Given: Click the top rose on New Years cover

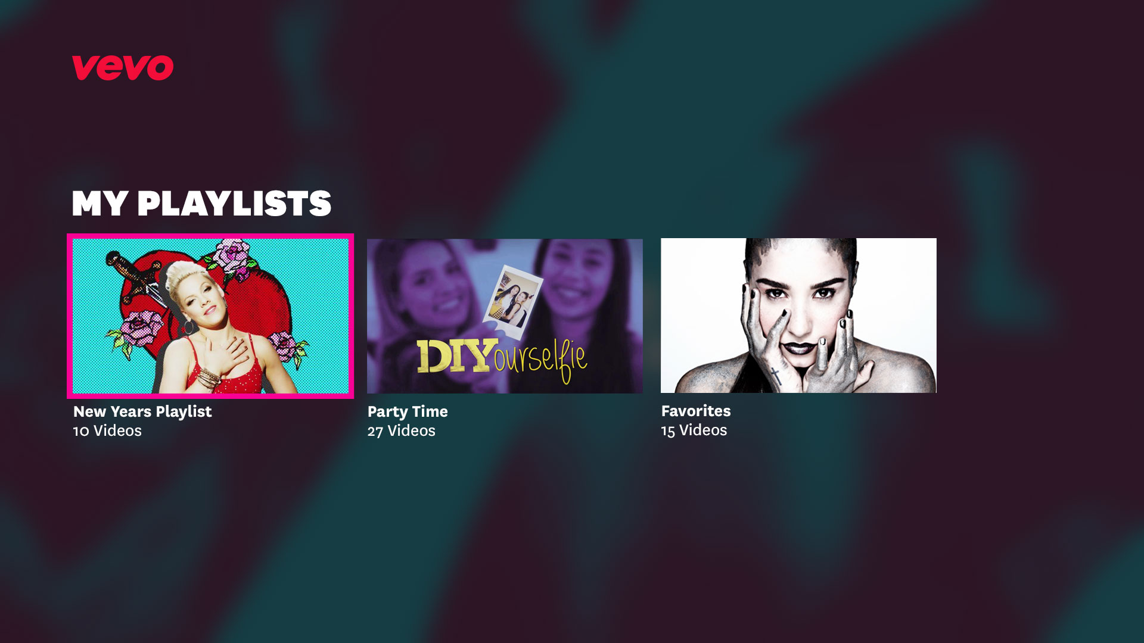Looking at the screenshot, I should (x=231, y=256).
